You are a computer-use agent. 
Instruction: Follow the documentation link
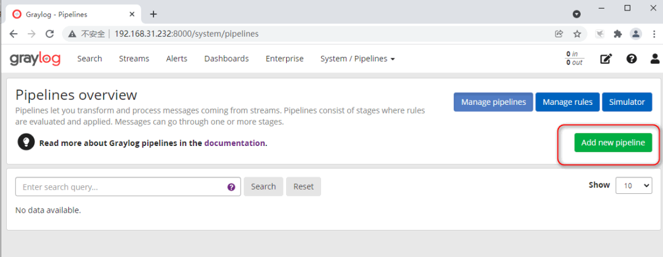(235, 143)
